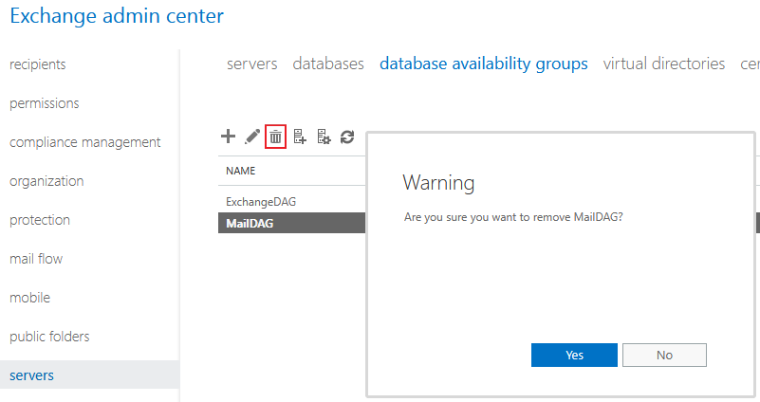Click the Exchange admin center title
The width and height of the screenshot is (760, 402).
(x=117, y=15)
